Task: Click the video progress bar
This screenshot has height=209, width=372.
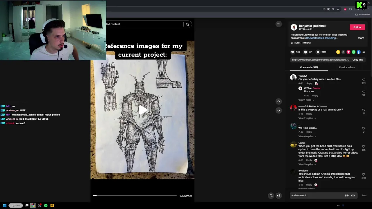Action: click(x=135, y=196)
